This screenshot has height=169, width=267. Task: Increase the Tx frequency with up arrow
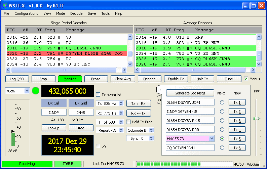pyautogui.click(x=121, y=102)
